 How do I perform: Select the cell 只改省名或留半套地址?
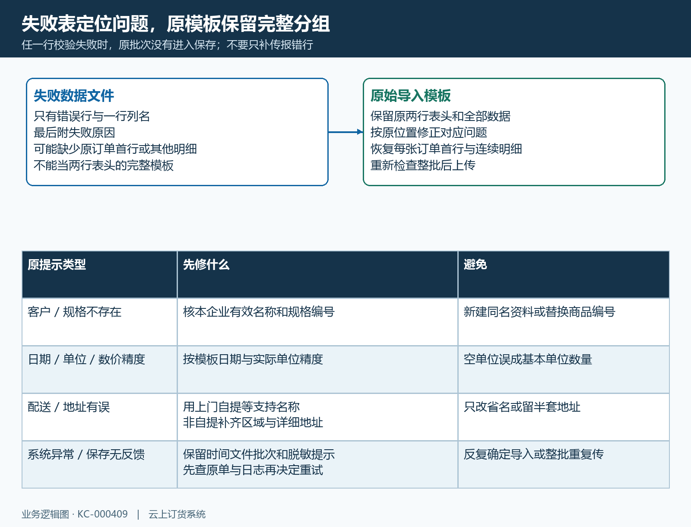[564, 417]
